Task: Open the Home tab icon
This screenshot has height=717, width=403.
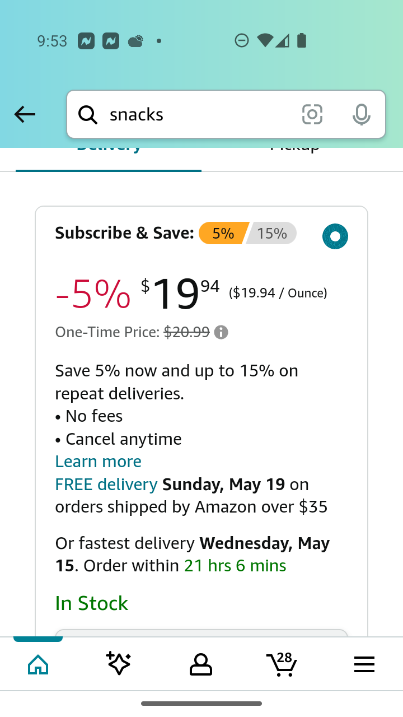Action: [x=38, y=664]
